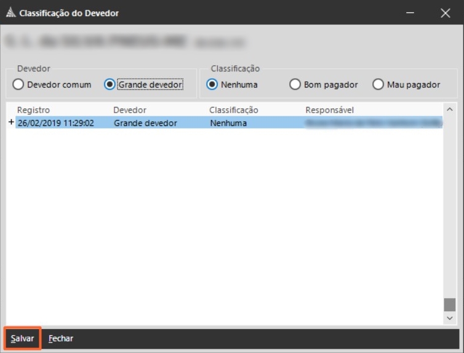Click the scrollbar down arrow
This screenshot has height=353, width=464.
click(x=449, y=318)
